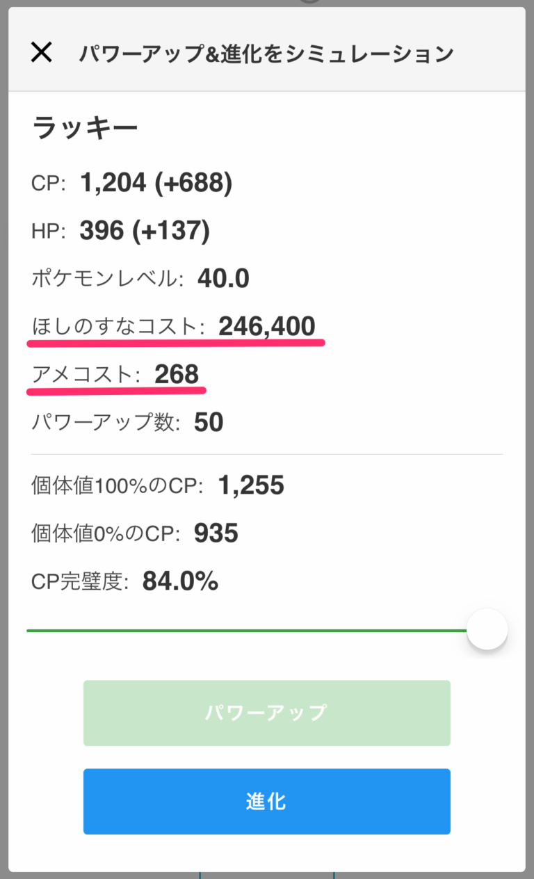Tap the HP value 396
The height and width of the screenshot is (879, 534).
pyautogui.click(x=102, y=230)
